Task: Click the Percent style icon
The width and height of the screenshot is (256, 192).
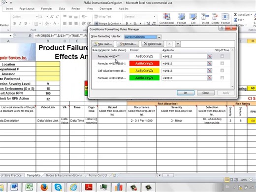Action: pyautogui.click(x=135, y=24)
